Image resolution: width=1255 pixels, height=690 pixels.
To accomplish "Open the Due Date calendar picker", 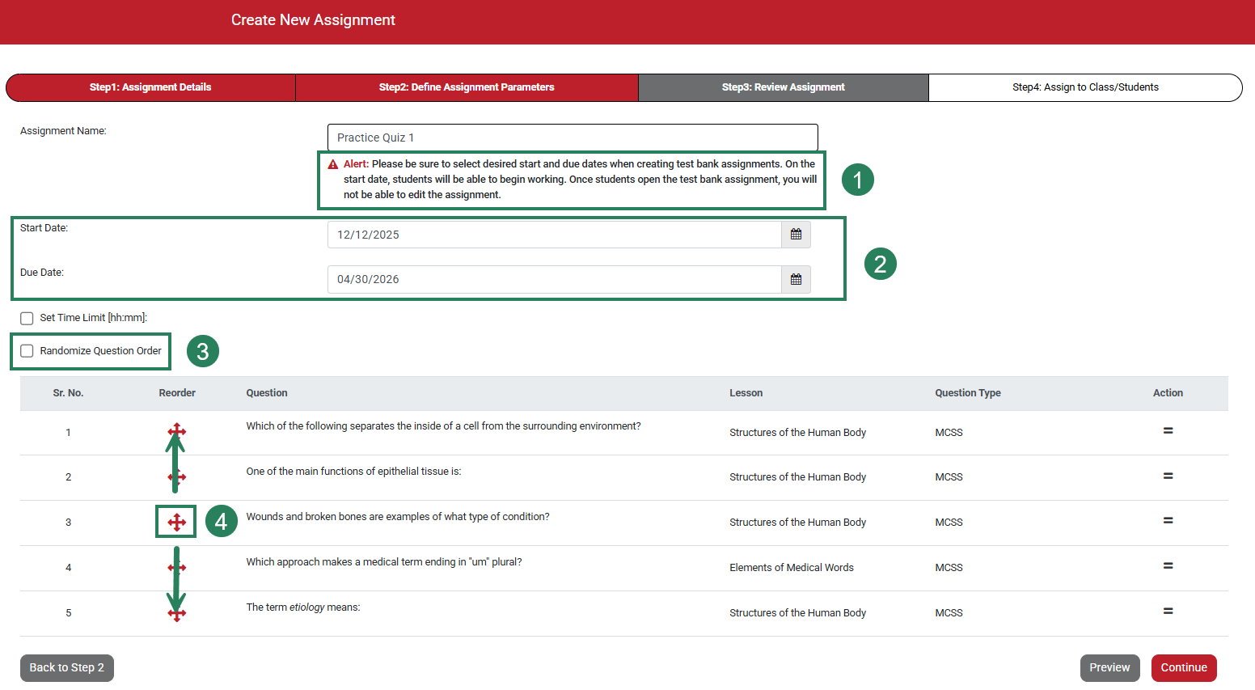I will click(796, 279).
